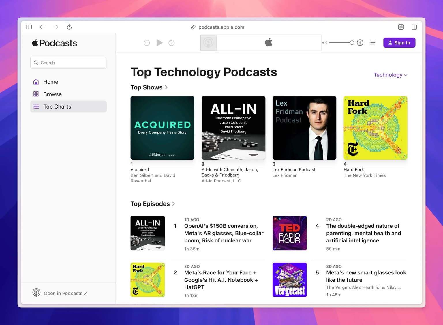This screenshot has width=443, height=325.
Task: Click The Verge's Alex Heath joins description
Action: click(x=363, y=287)
